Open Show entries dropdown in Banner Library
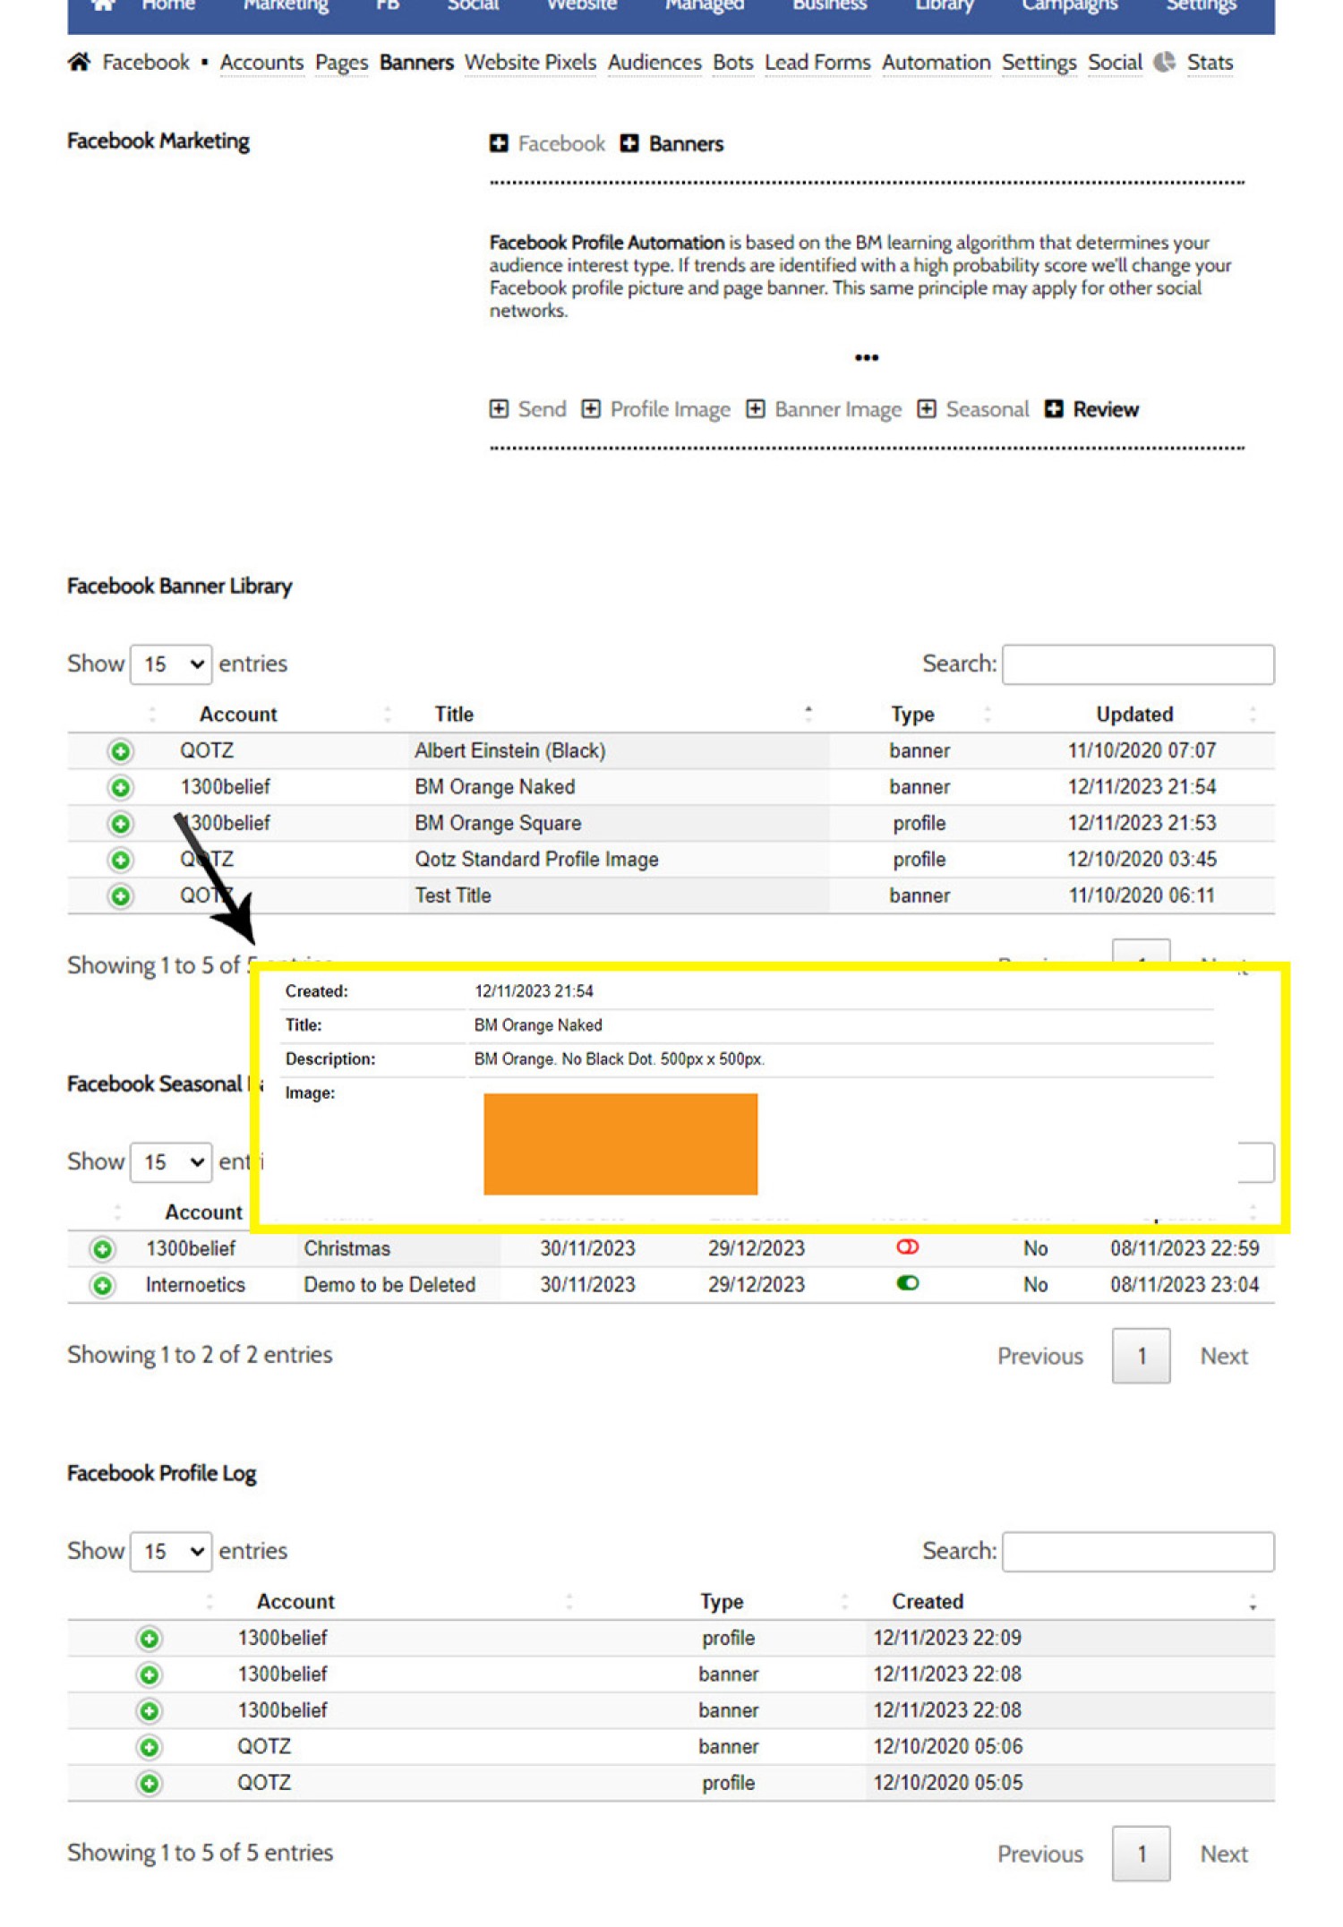 (x=171, y=664)
